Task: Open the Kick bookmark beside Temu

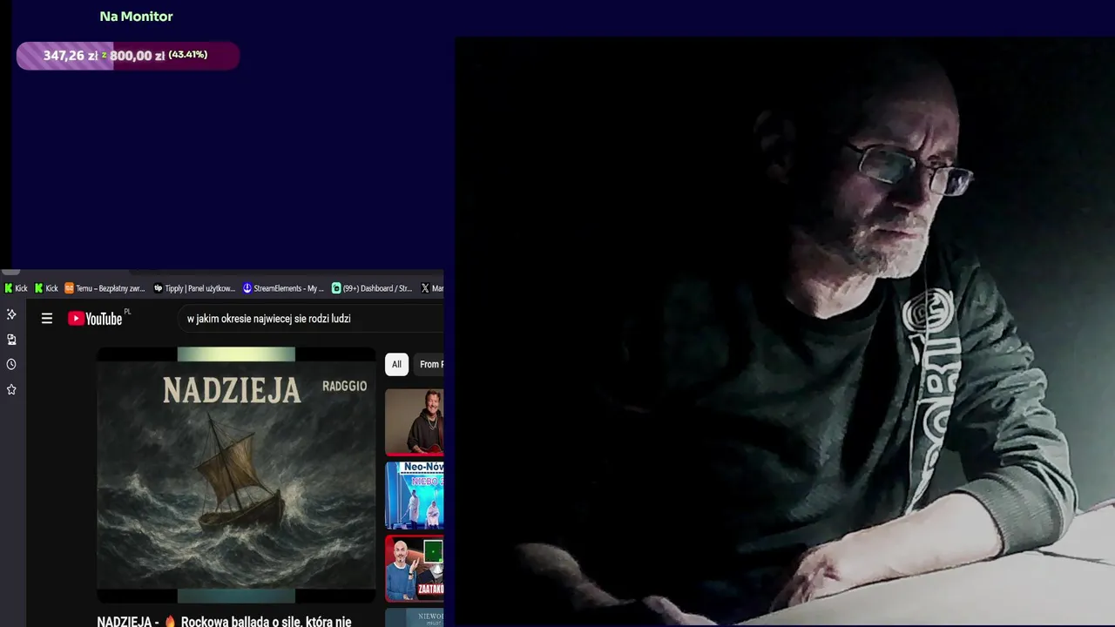Action: [46, 288]
